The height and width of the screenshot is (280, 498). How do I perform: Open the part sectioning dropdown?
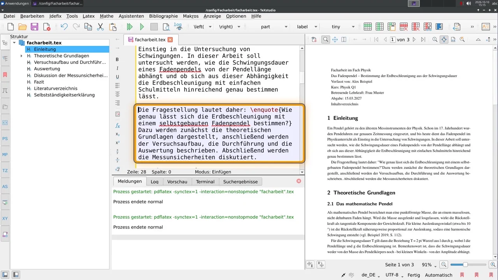286,27
